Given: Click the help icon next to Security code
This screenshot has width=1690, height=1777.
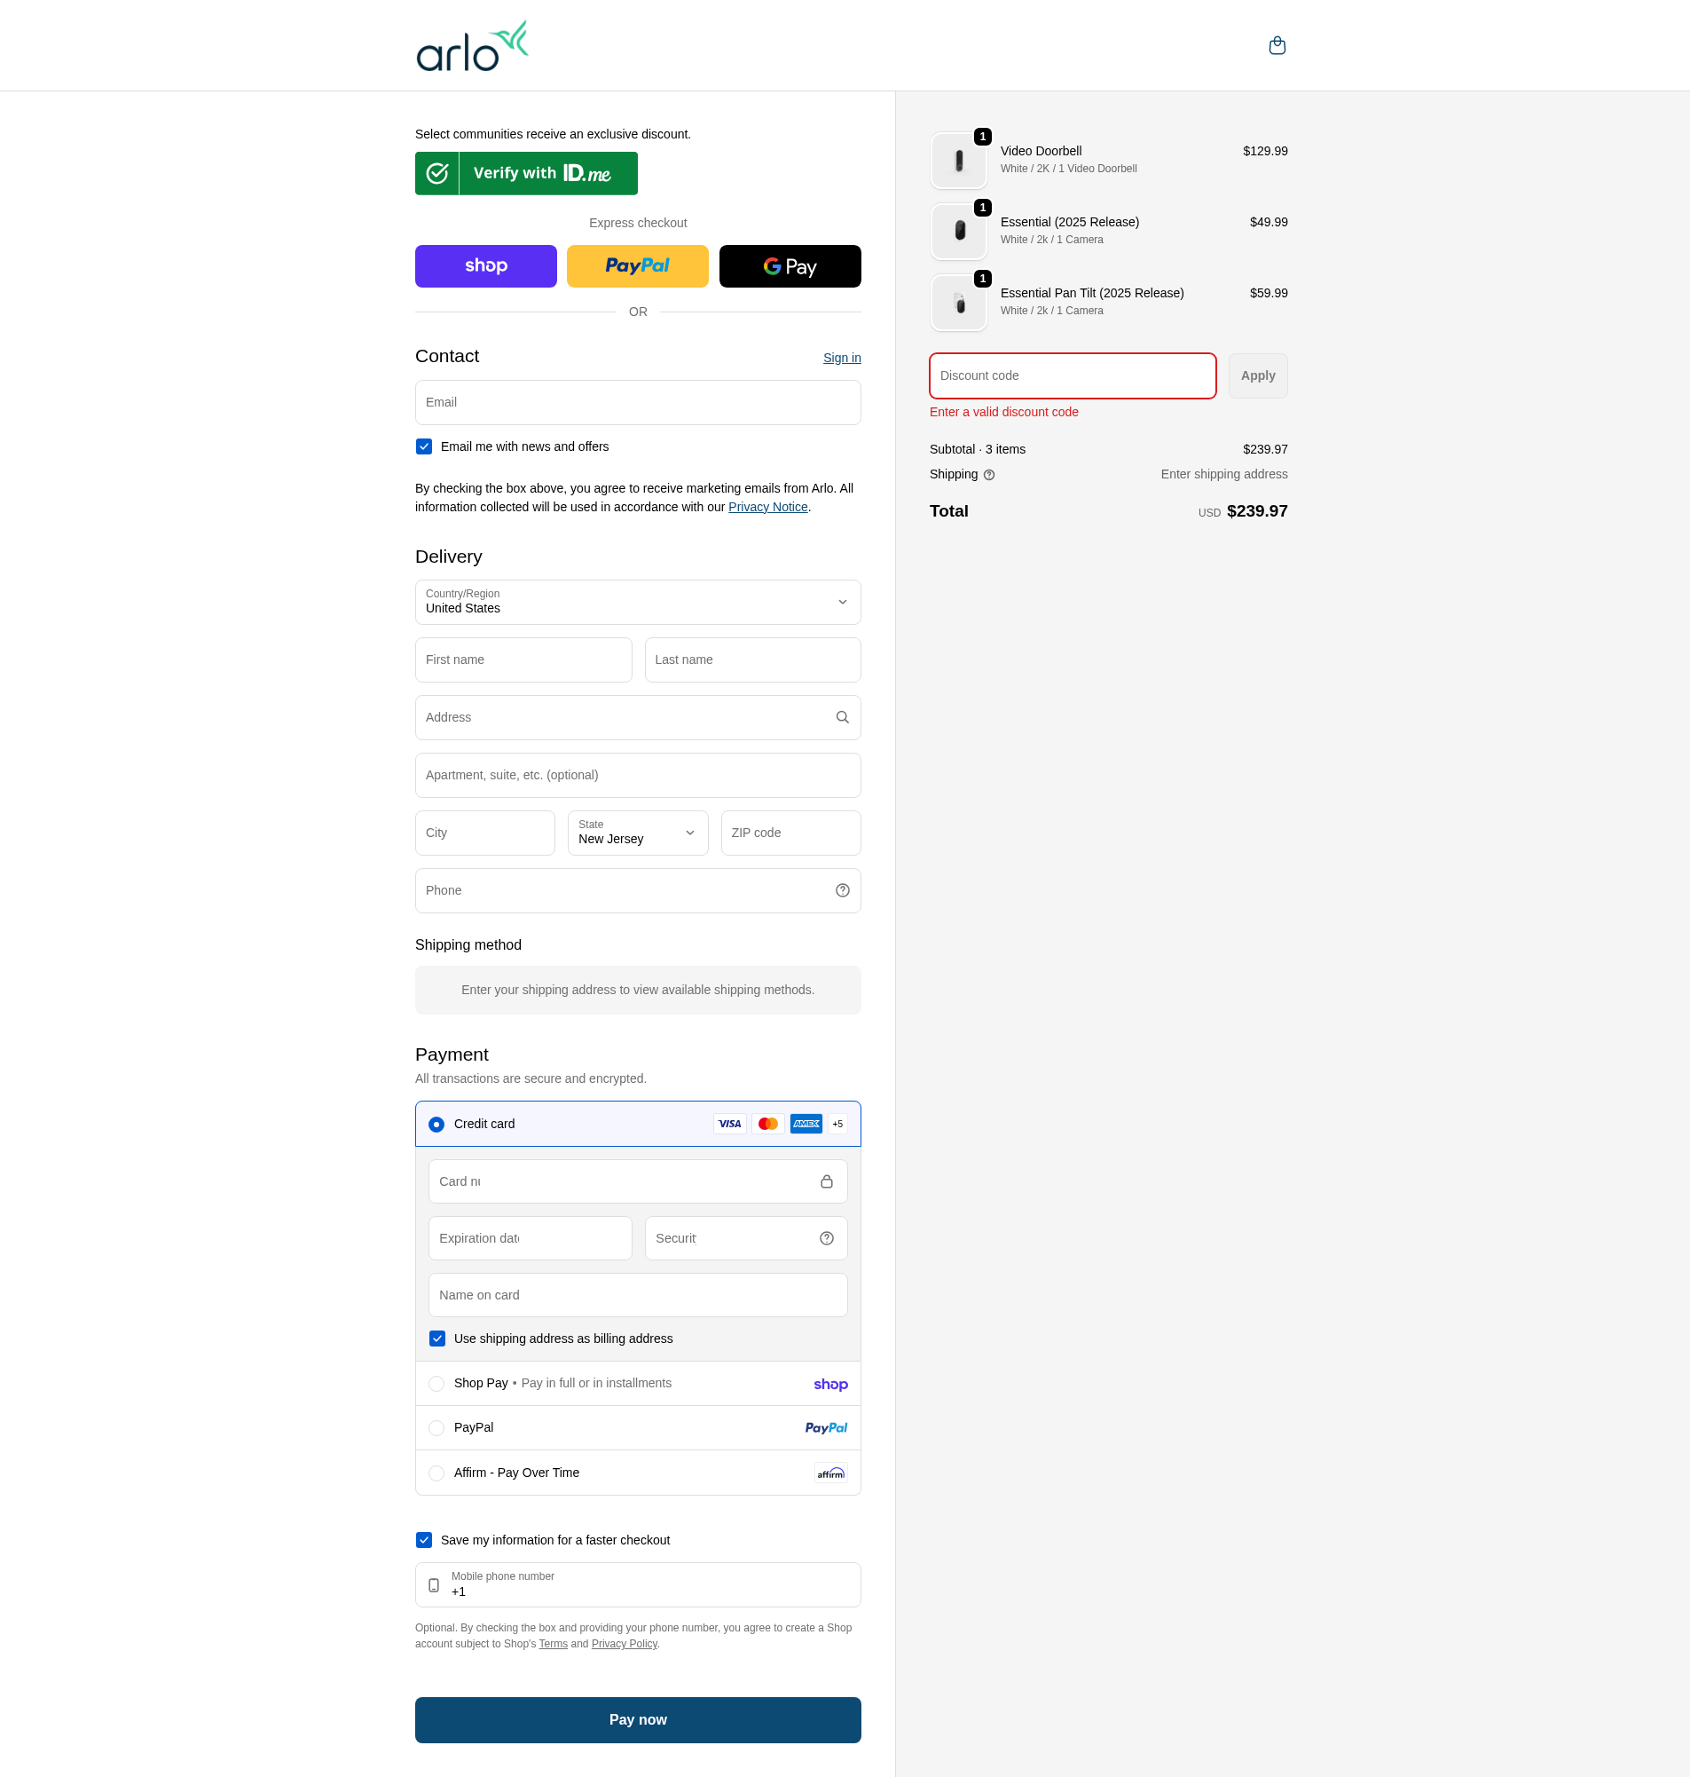Looking at the screenshot, I should 825,1238.
